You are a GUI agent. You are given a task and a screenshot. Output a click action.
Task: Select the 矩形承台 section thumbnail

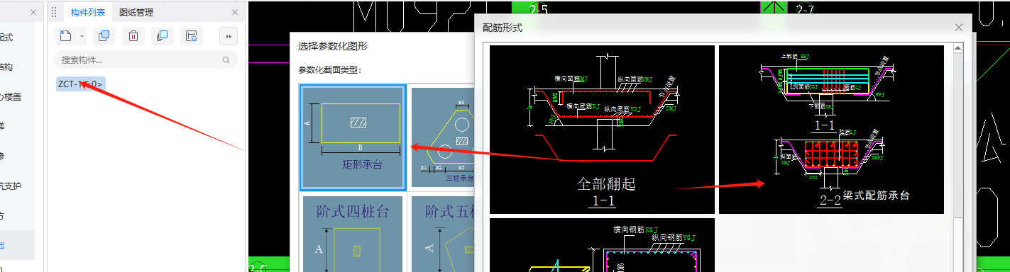[353, 138]
